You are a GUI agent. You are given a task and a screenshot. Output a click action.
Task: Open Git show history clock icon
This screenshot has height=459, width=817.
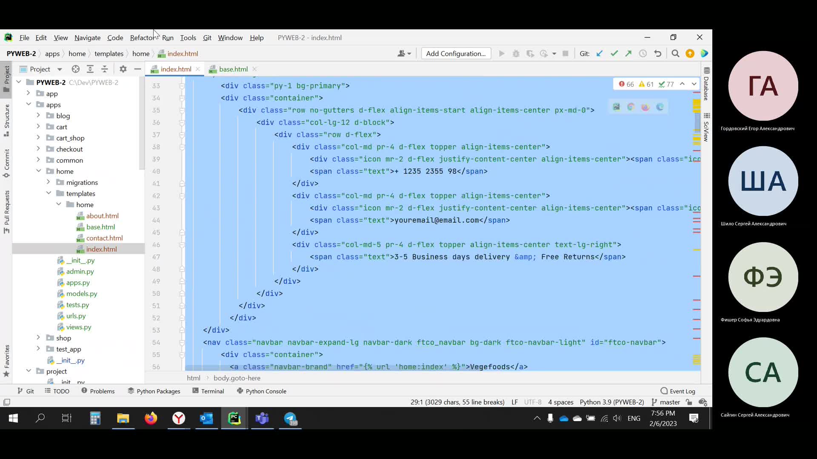(x=643, y=54)
